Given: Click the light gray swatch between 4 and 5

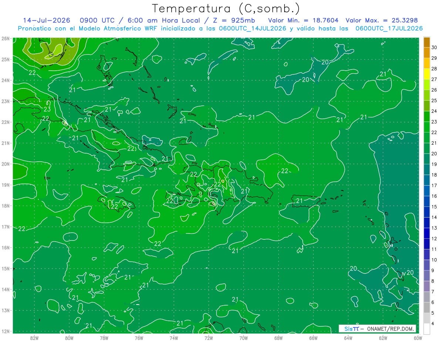Looking at the screenshot, I should (x=427, y=318).
